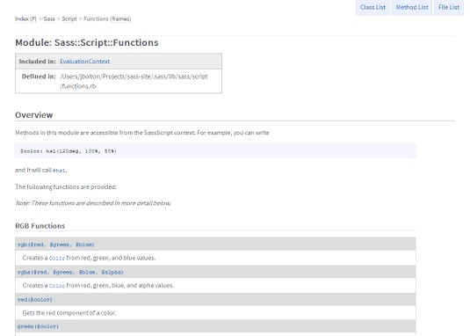Click the RGB Functions heading

(x=40, y=226)
